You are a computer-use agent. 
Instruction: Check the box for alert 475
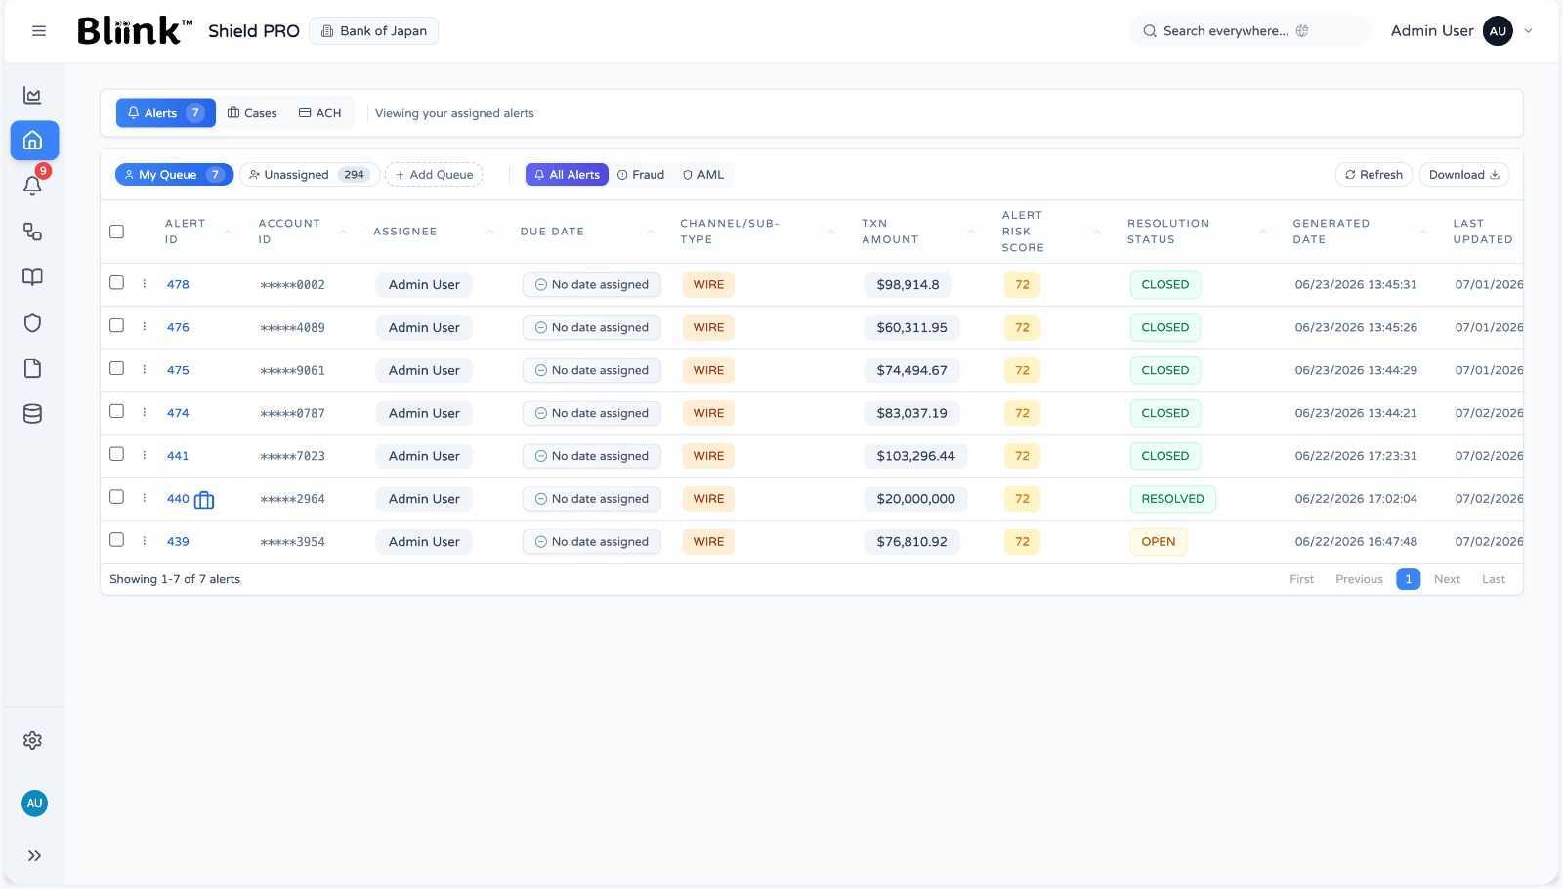[117, 369]
